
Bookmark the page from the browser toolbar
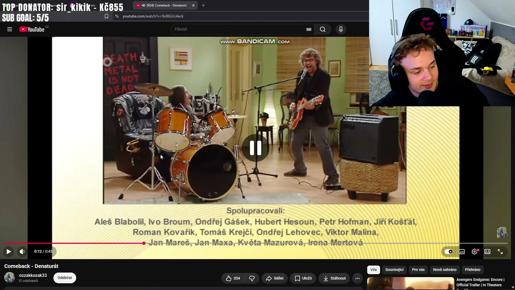point(106,16)
